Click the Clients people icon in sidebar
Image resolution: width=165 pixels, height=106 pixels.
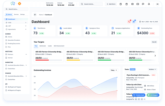[6, 37]
